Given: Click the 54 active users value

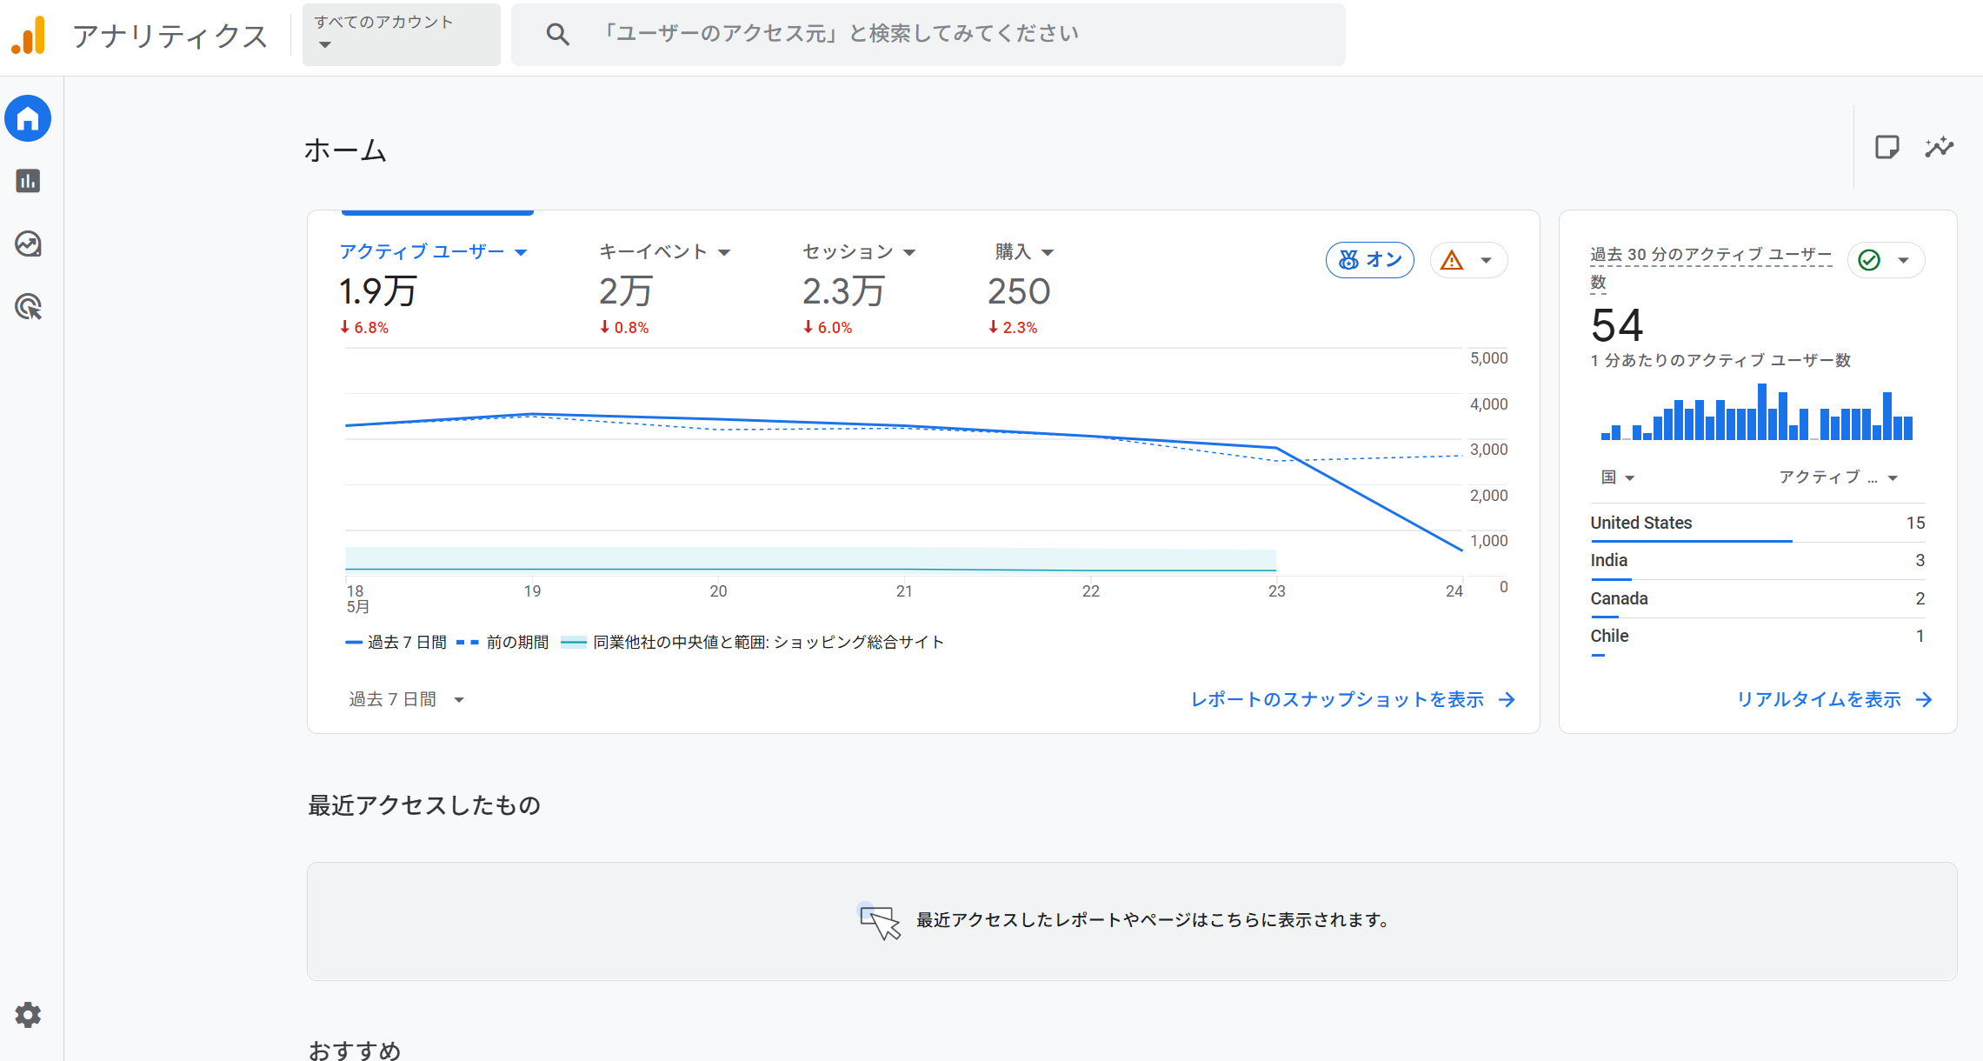Looking at the screenshot, I should (1617, 325).
